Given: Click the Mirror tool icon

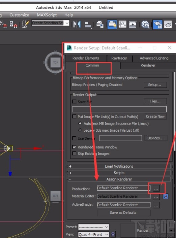Looking at the screenshot, I should click(x=77, y=24).
